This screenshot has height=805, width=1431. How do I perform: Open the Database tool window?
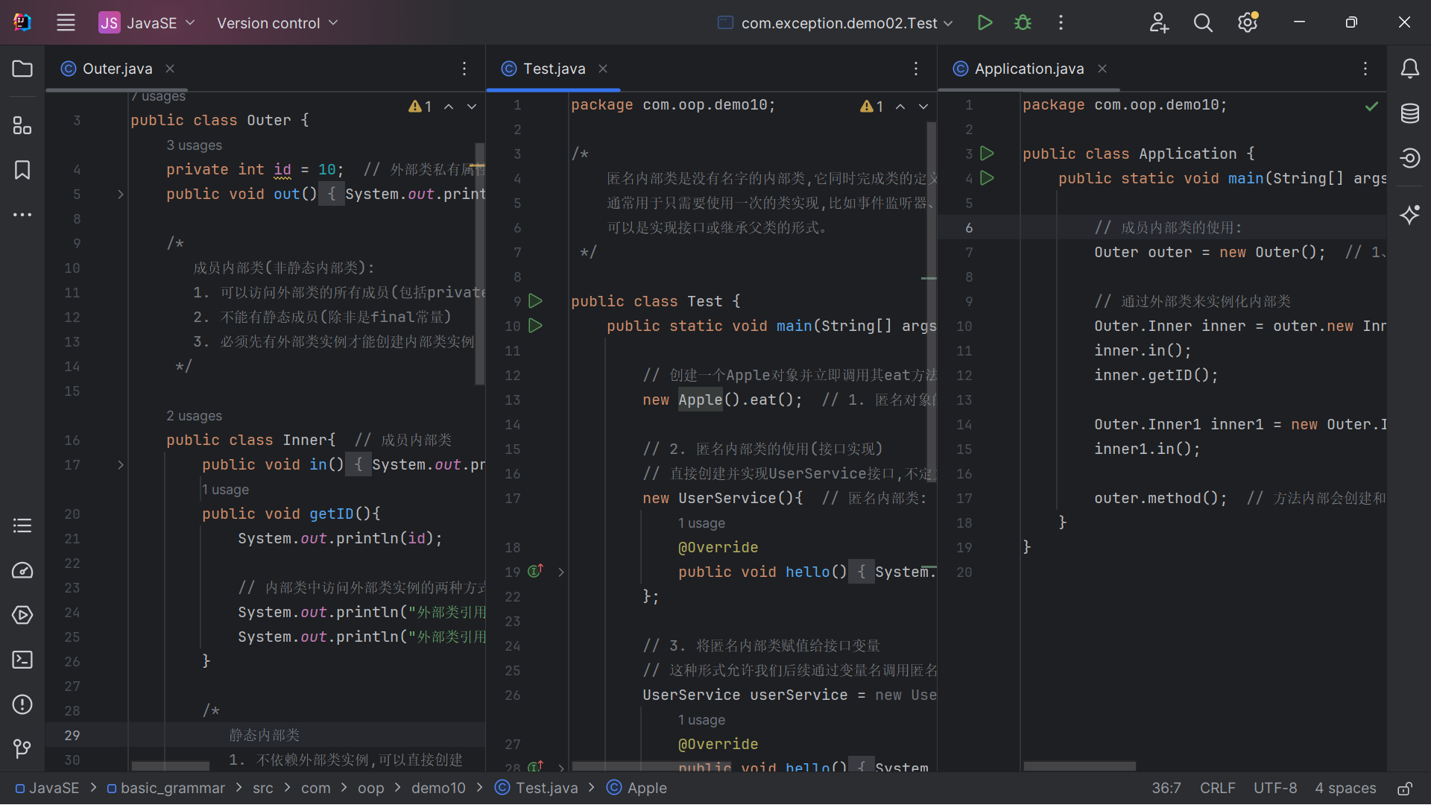(x=1409, y=113)
